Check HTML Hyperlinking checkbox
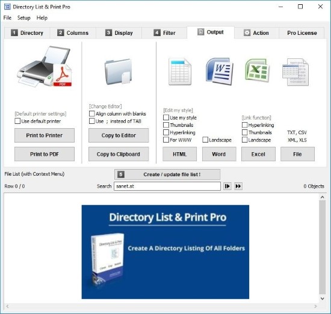Viewport: 331px width, 314px height. coord(166,132)
